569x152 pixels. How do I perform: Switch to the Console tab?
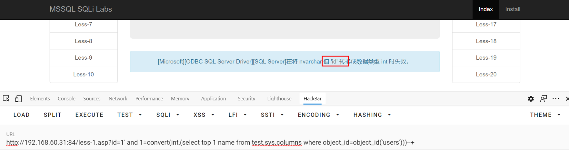67,99
